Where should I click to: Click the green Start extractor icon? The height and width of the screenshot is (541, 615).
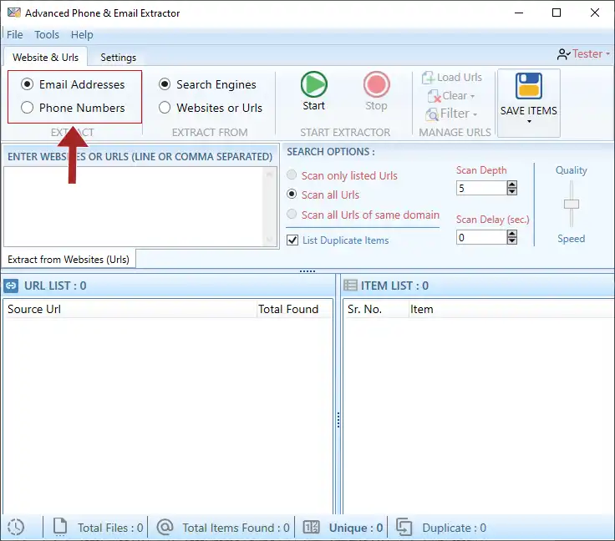314,84
